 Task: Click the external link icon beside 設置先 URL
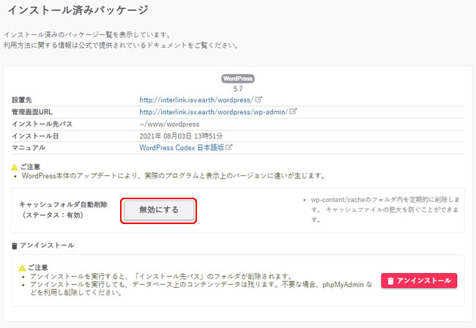(x=259, y=99)
